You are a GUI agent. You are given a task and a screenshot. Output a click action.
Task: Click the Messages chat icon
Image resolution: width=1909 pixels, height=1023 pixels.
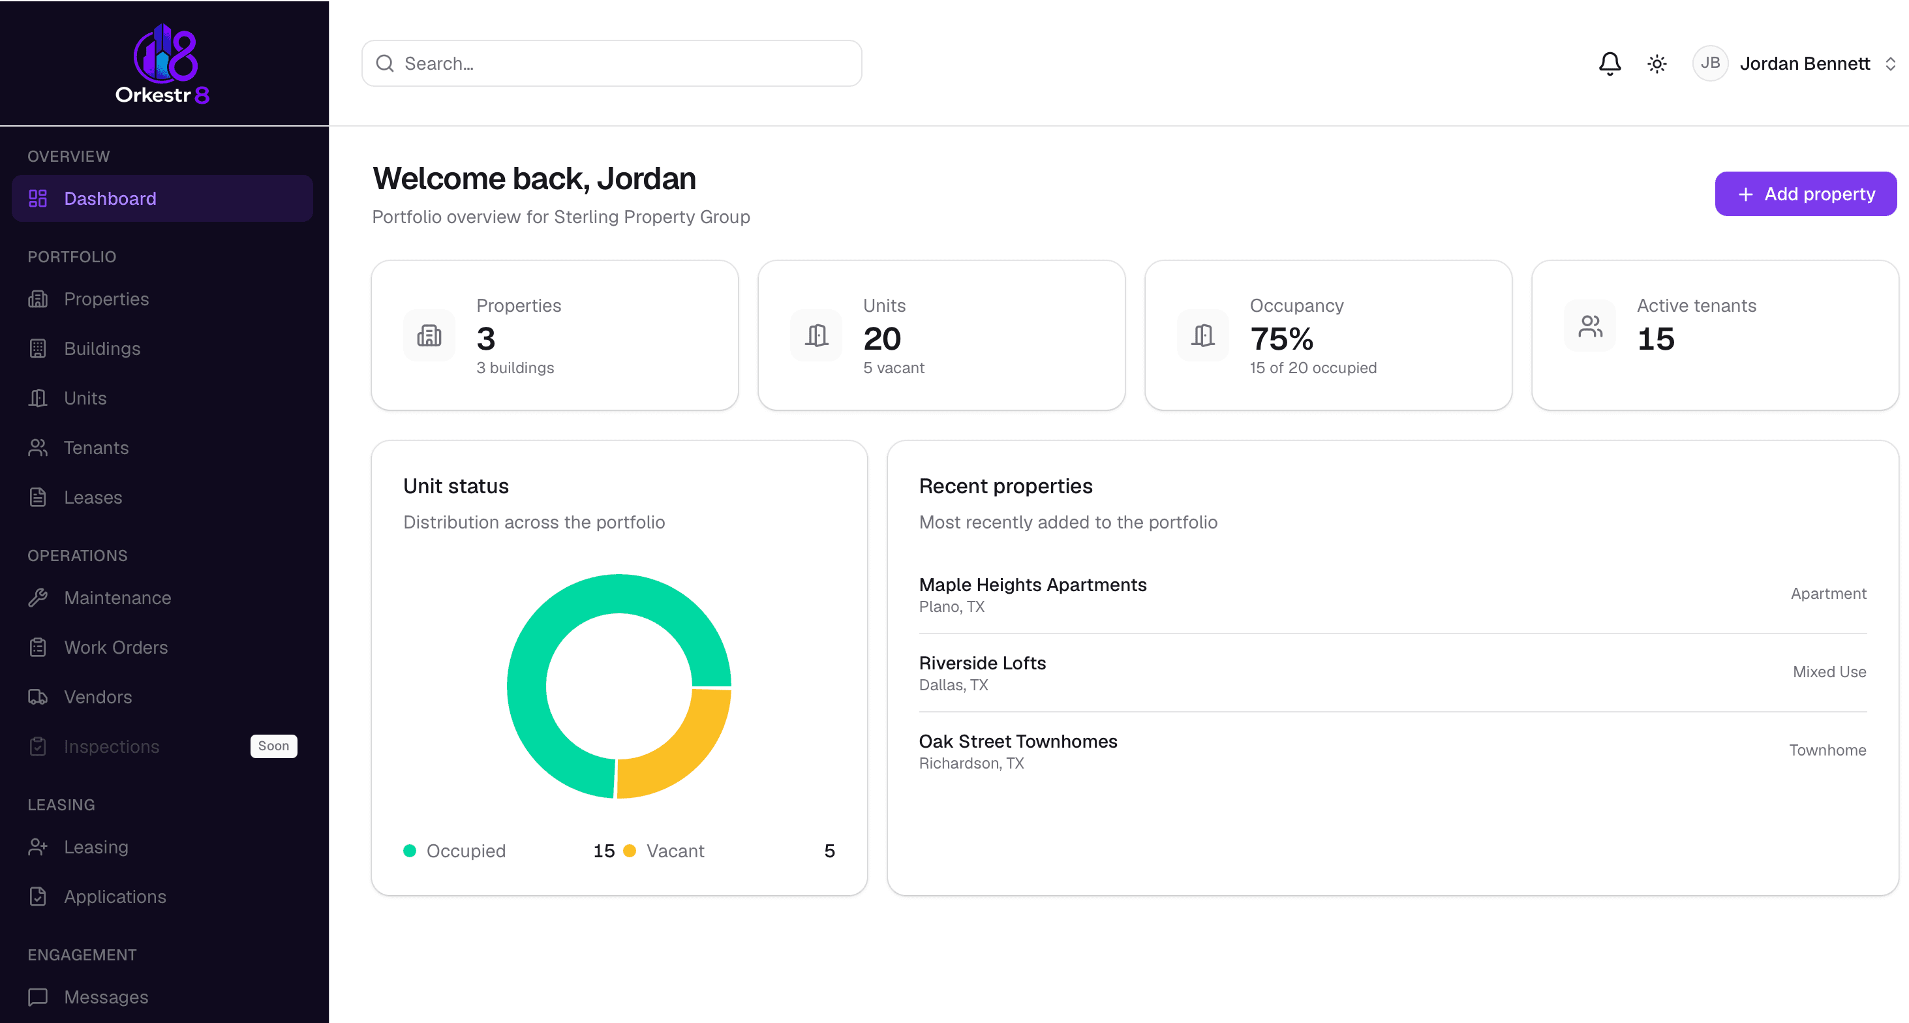(x=38, y=997)
